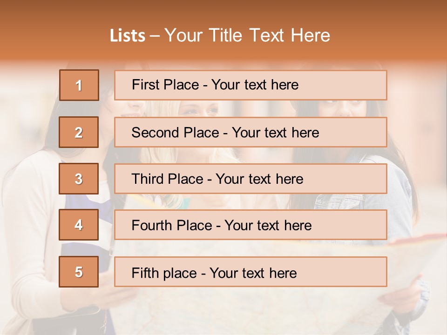Viewport: 447px width, 335px height.
Task: Click the word Lists in title
Action: pyautogui.click(x=128, y=36)
